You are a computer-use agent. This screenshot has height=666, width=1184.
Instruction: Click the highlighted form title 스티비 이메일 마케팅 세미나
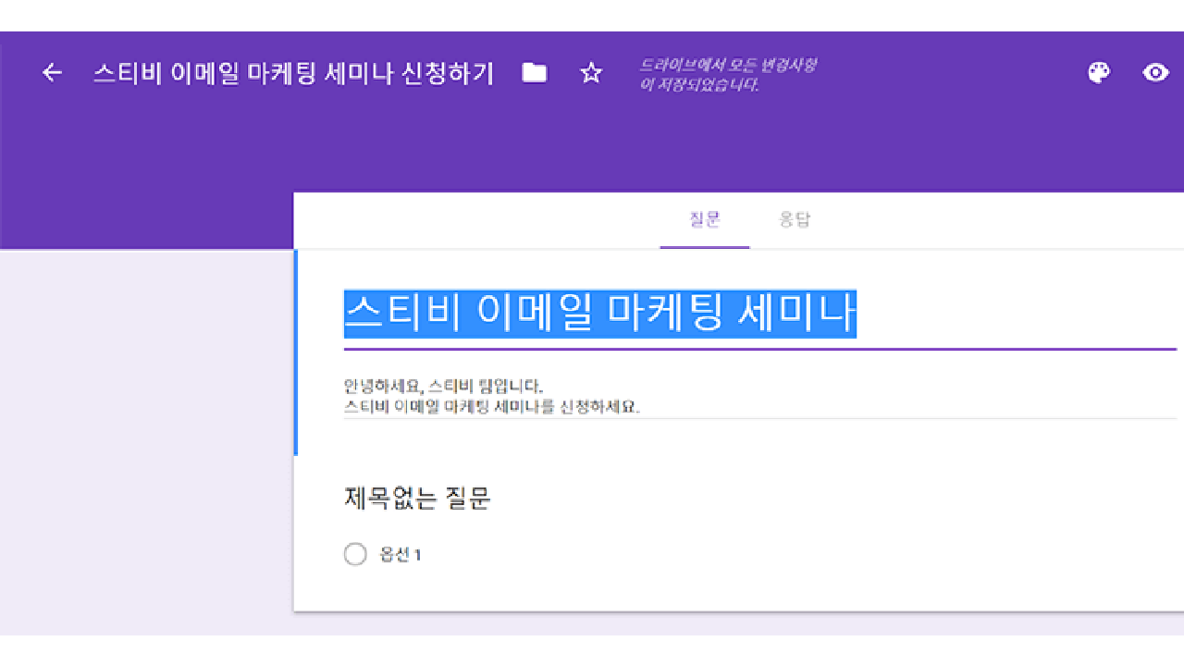tap(599, 314)
